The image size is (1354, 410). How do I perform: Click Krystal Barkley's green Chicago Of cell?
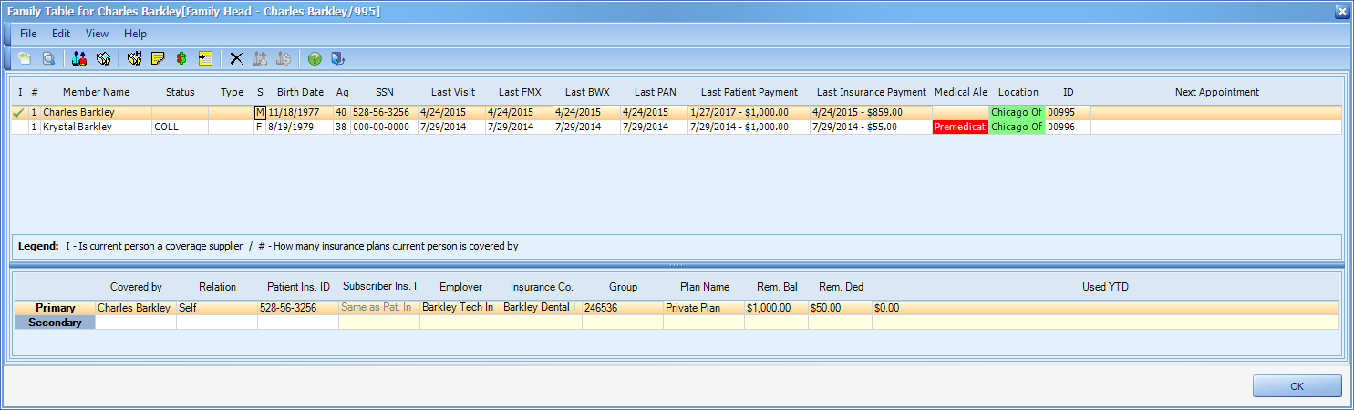pyautogui.click(x=1017, y=128)
